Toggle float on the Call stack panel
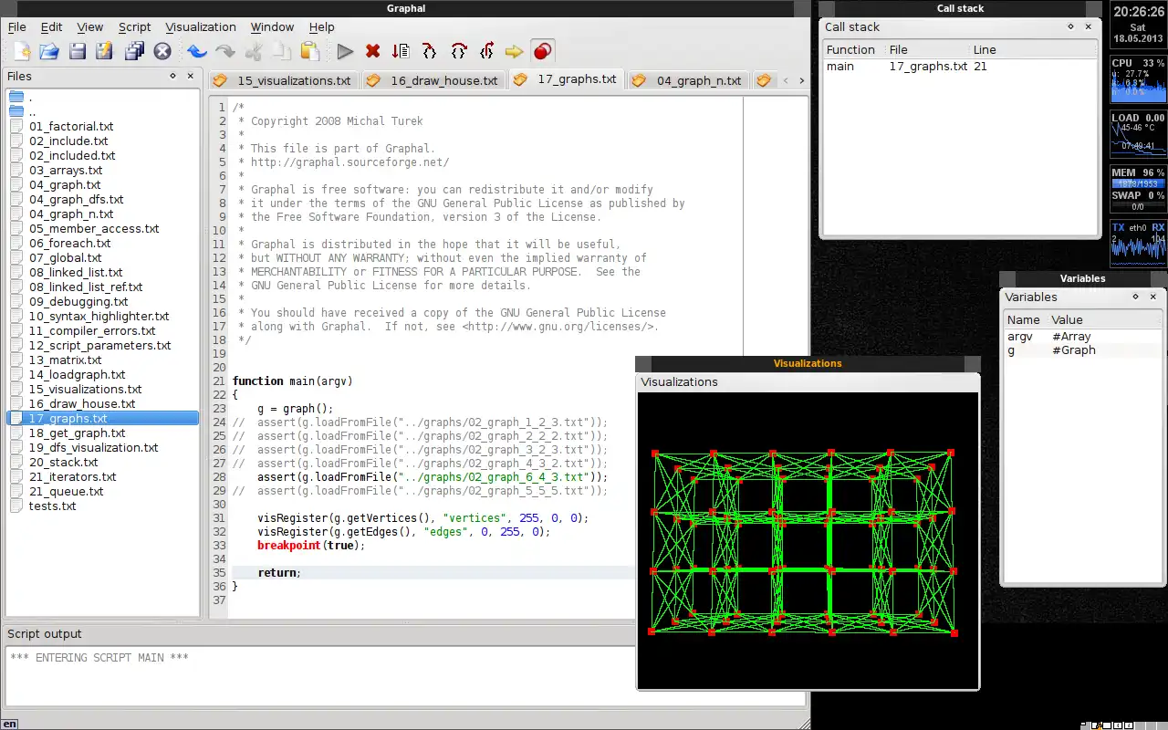The image size is (1168, 730). coord(1070,27)
